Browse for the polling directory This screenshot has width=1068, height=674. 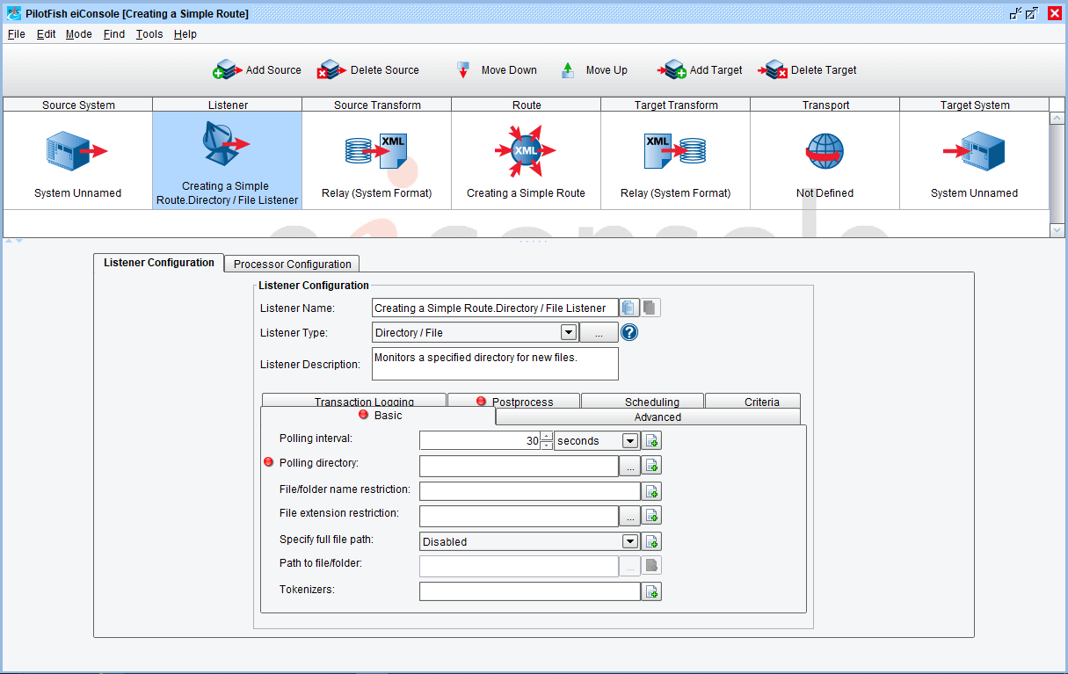point(630,466)
